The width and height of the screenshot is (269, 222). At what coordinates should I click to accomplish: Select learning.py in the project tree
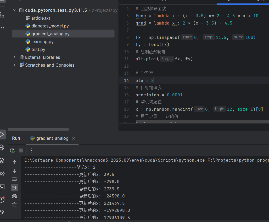[42, 42]
